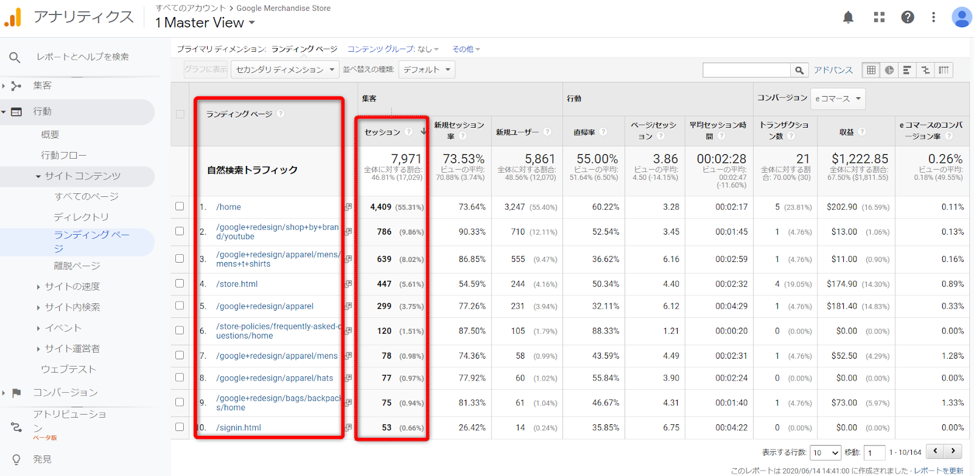Open 概要 in the sidebar

(x=50, y=135)
